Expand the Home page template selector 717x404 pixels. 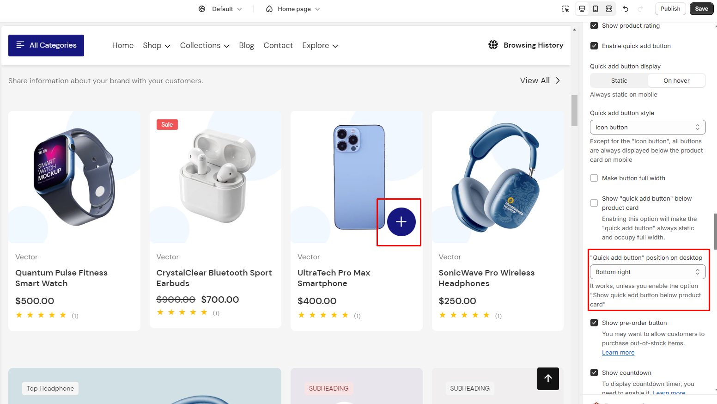[x=293, y=9]
